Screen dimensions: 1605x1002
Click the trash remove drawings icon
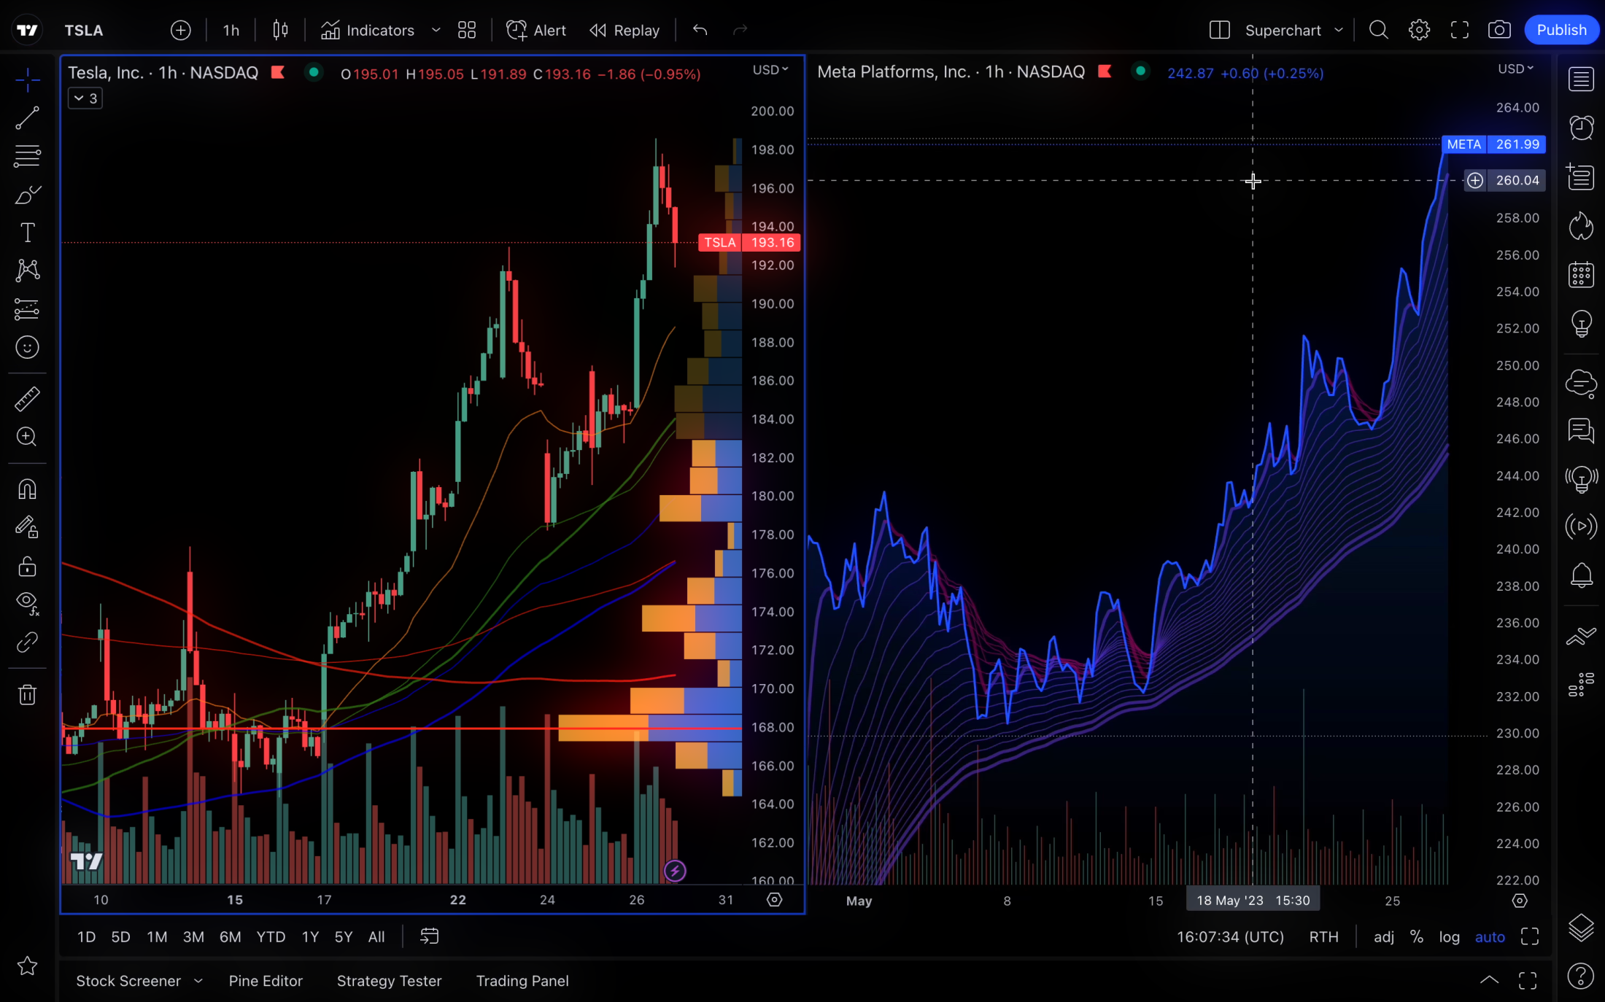[27, 694]
